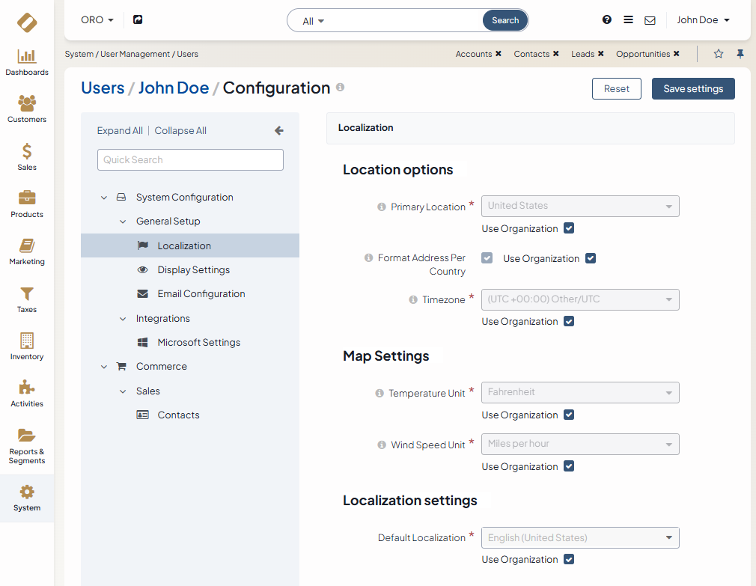Image resolution: width=756 pixels, height=586 pixels.
Task: Open the Dashboards sidebar icon
Action: (27, 57)
